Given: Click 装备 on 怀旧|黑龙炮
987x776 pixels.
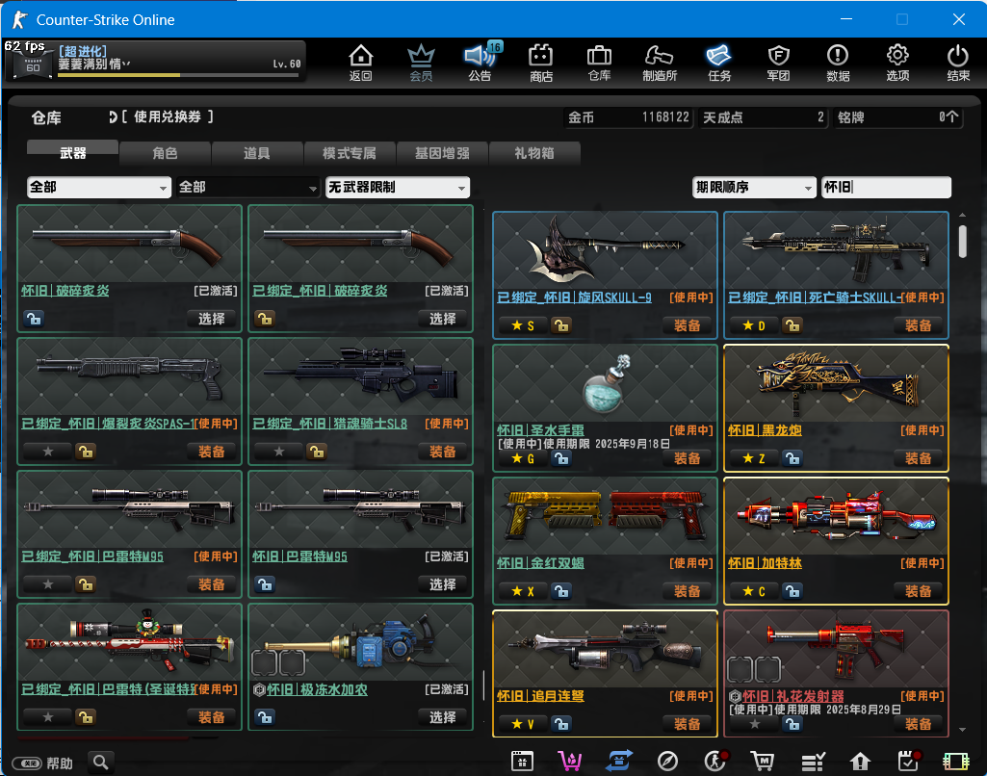Looking at the screenshot, I should (918, 458).
